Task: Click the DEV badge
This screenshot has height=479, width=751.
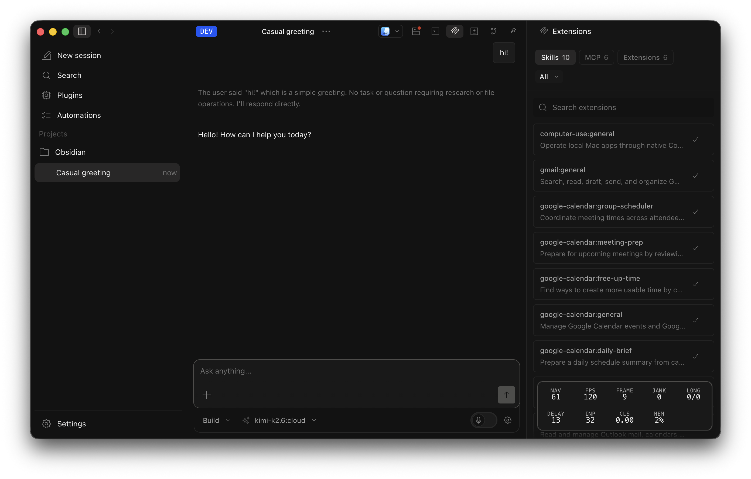Action: pos(206,31)
